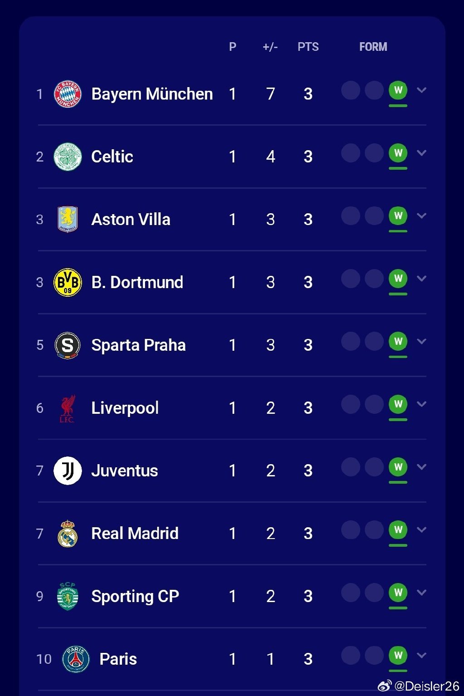464x696 pixels.
Task: Expand the Liverpool row chevron
Action: [x=421, y=404]
